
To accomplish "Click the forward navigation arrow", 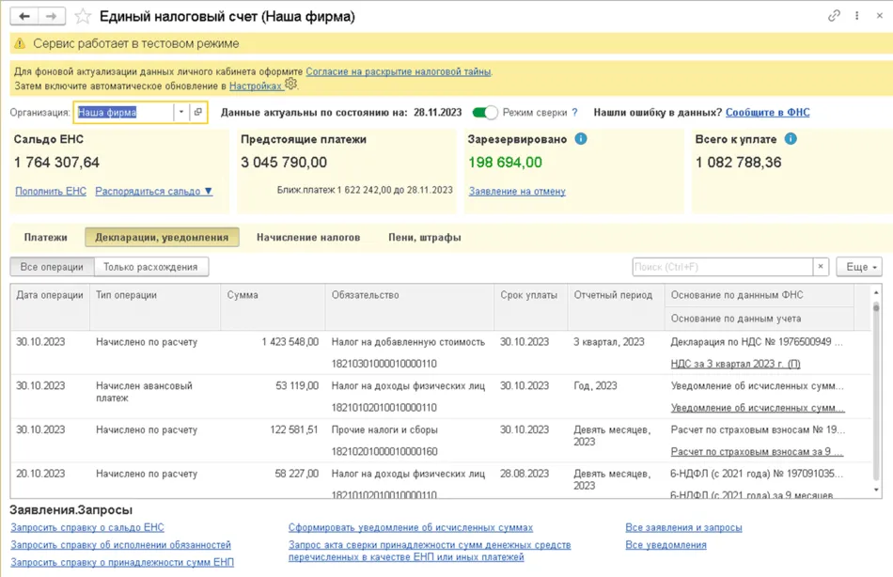I will [53, 16].
